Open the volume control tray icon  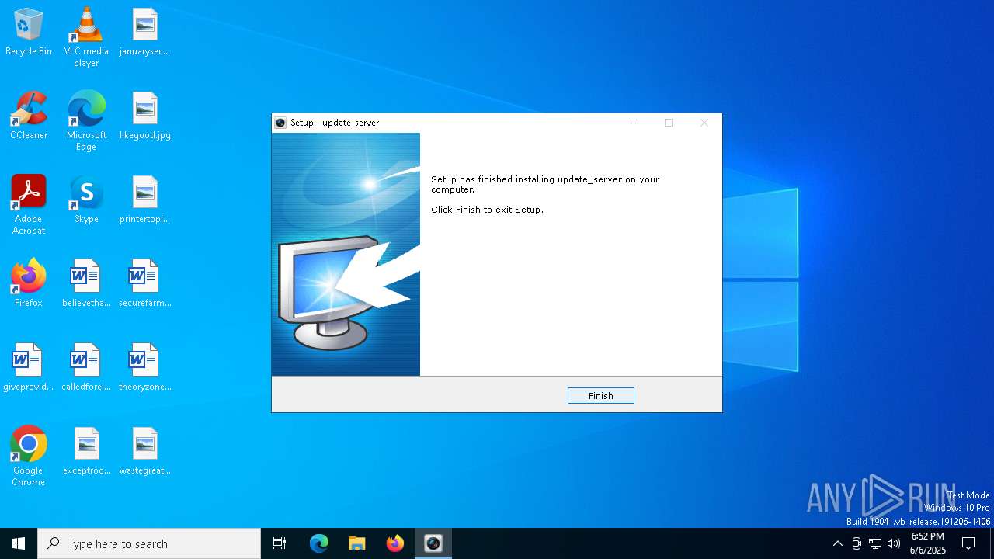(x=894, y=543)
